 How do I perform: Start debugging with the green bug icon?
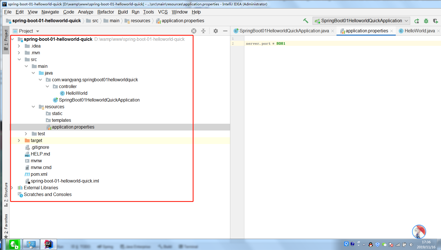point(426,21)
